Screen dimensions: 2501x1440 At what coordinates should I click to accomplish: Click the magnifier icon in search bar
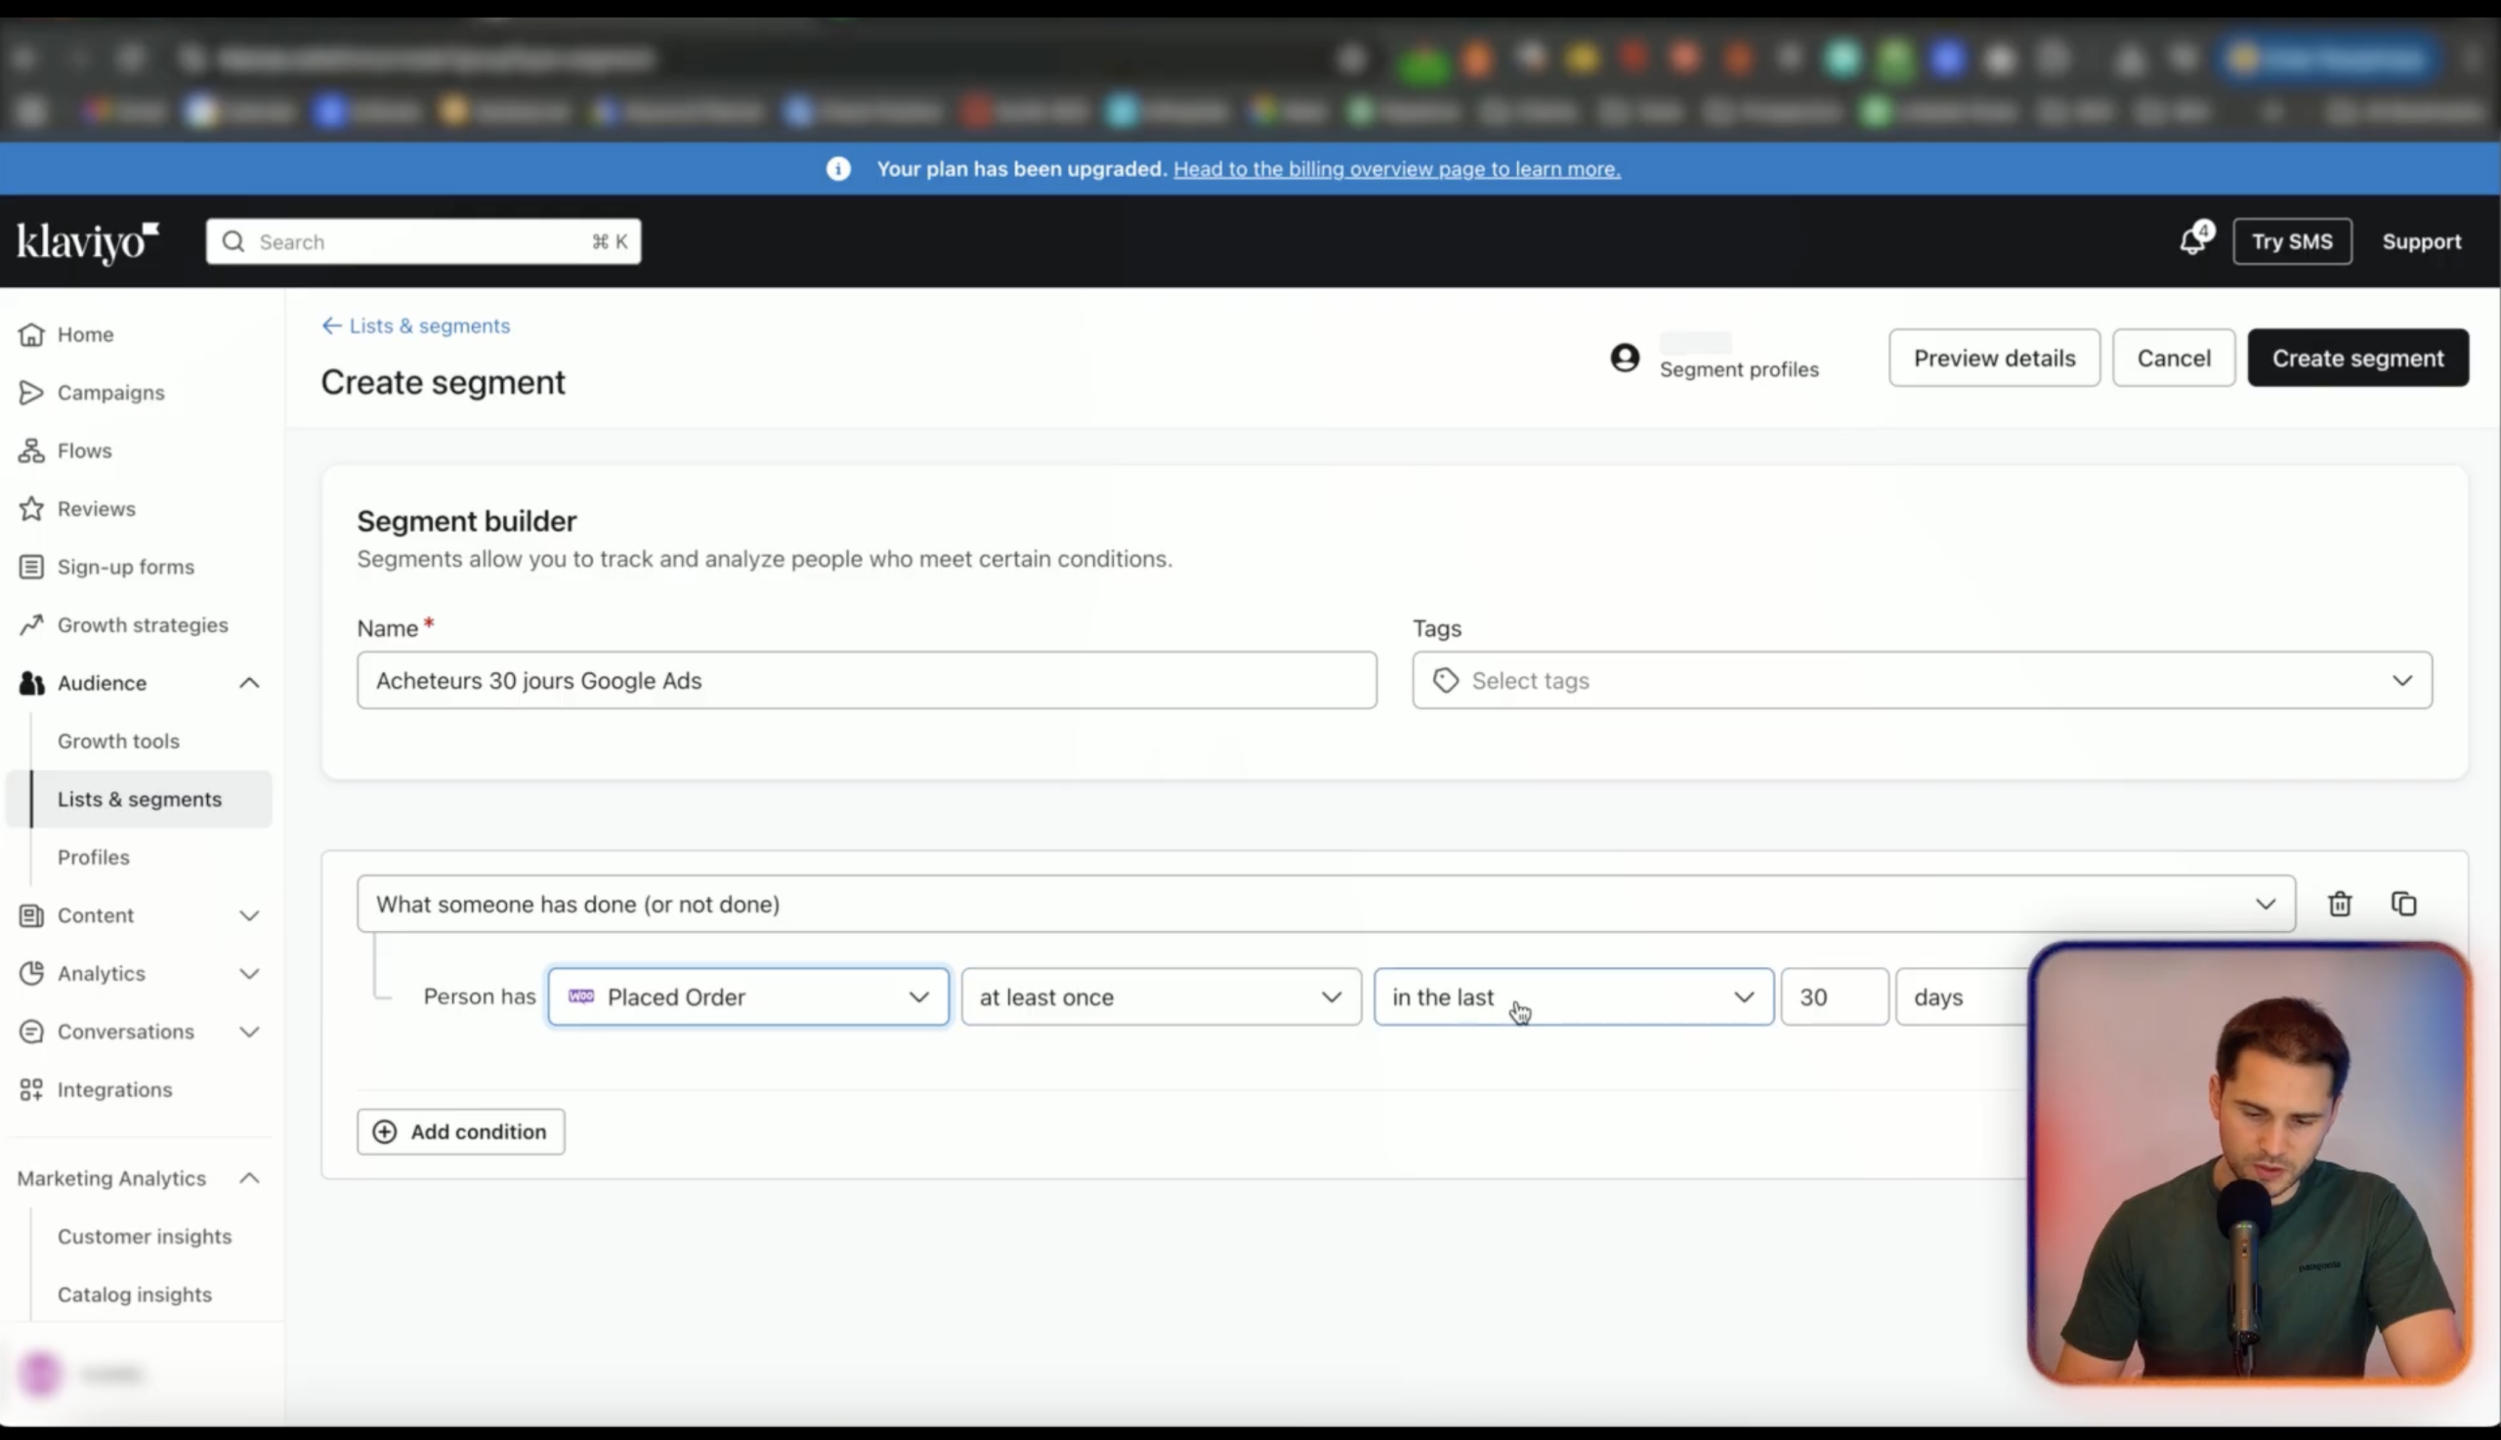pos(233,242)
